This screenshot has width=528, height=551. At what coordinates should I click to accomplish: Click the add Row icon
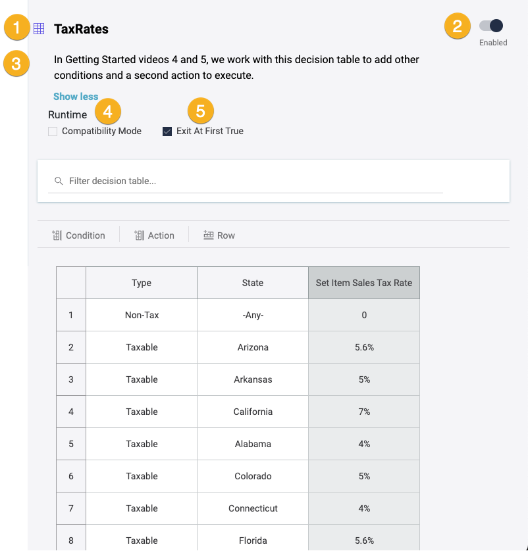(209, 235)
